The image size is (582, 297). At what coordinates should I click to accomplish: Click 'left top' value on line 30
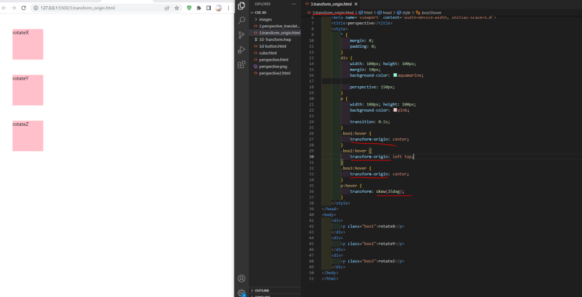(402, 157)
